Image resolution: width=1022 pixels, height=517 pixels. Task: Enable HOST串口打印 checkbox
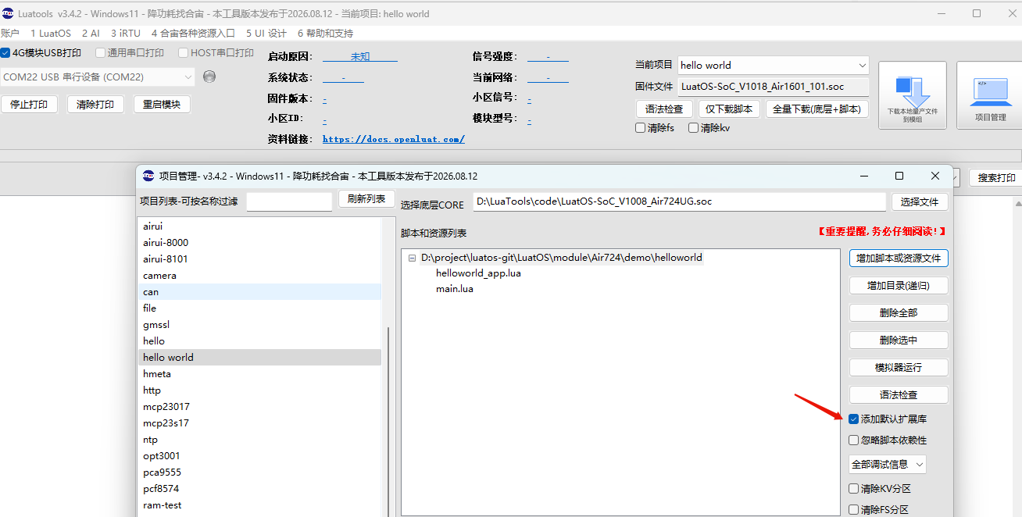(x=183, y=53)
